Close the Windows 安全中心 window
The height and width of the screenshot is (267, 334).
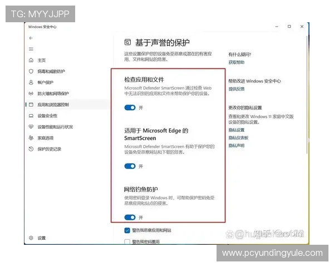pyautogui.click(x=302, y=26)
